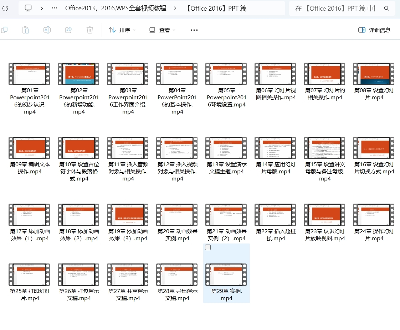400x330 pixels.
Task: Click the refresh icon
Action: (5, 9)
